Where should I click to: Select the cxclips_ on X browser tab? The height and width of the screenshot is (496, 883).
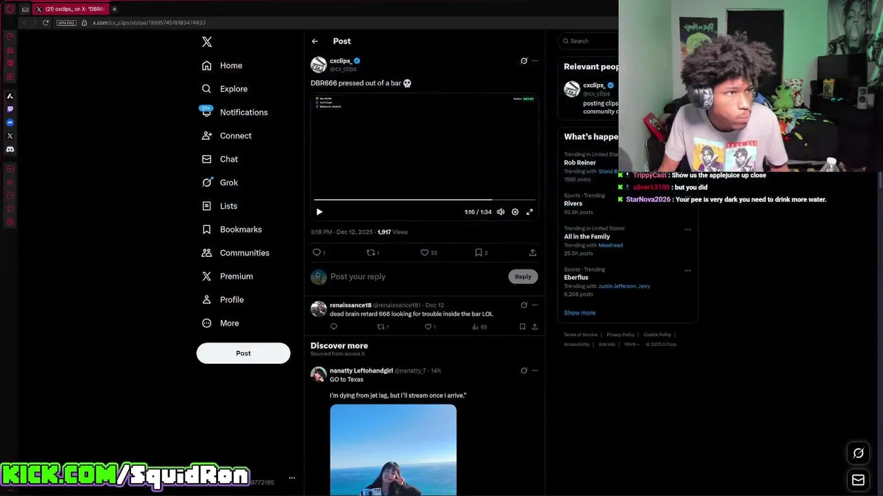(x=70, y=9)
